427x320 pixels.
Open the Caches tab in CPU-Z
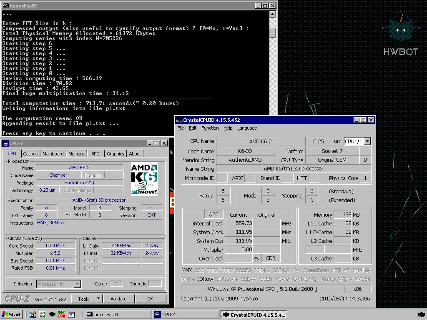30,154
